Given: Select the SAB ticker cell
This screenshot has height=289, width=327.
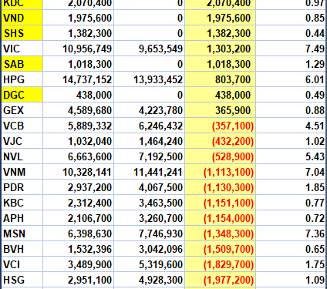Looking at the screenshot, I should click(22, 64).
